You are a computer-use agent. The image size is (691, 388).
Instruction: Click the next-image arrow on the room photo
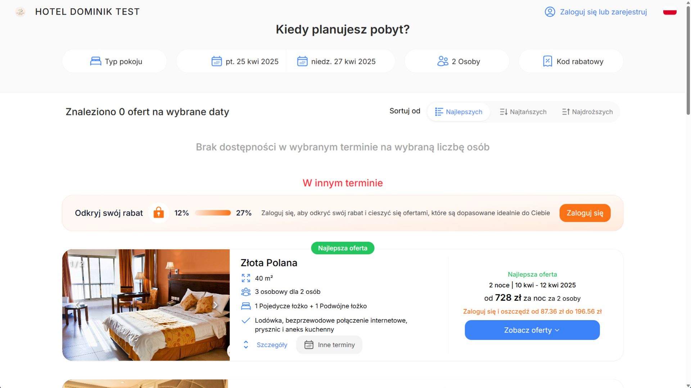pos(216,305)
